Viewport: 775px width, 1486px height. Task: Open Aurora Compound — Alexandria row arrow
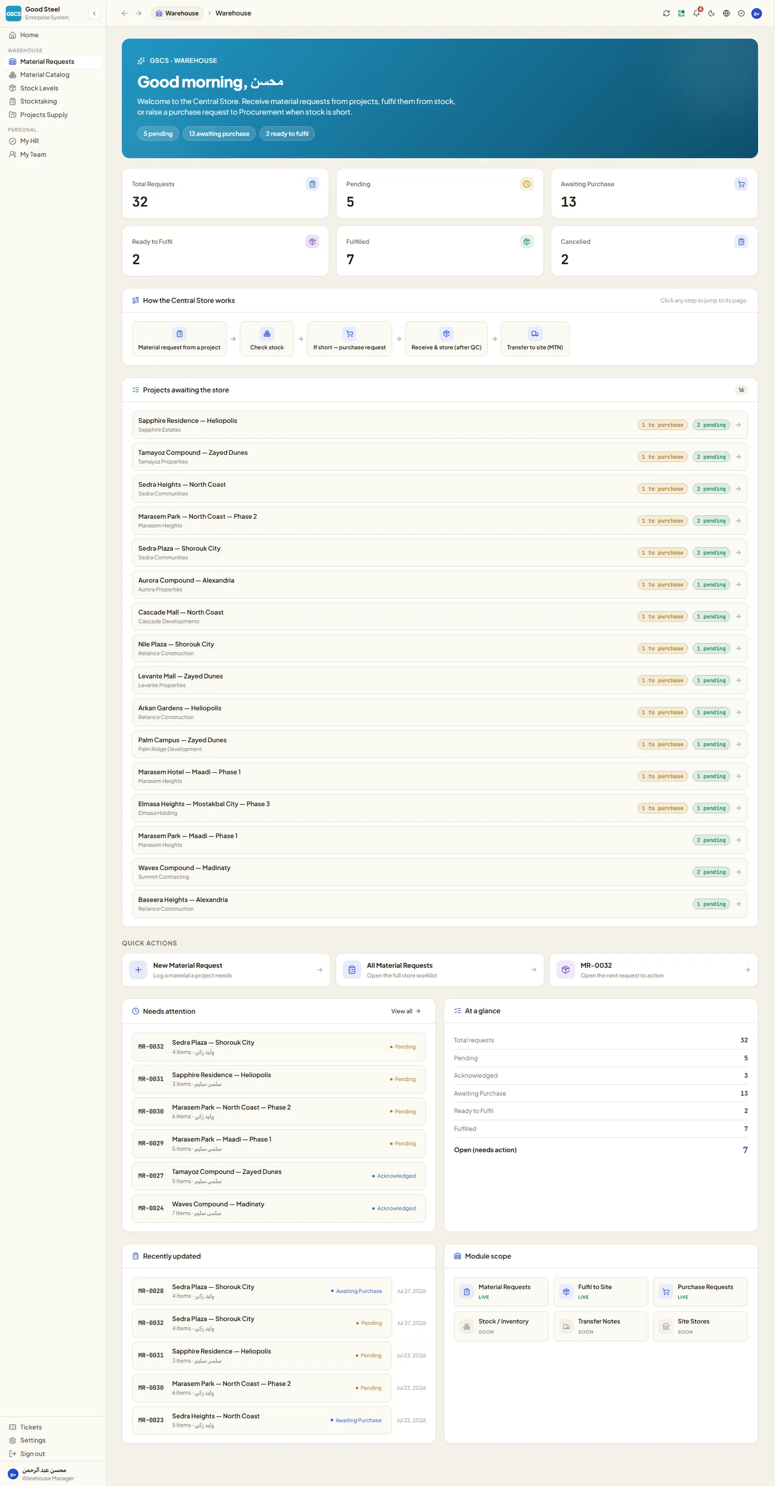(x=738, y=585)
